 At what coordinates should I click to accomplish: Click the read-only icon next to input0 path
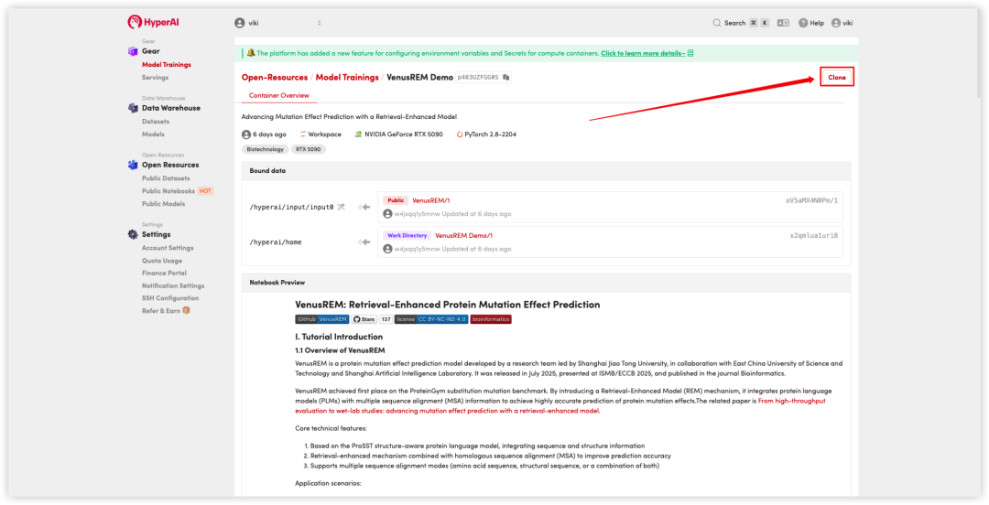342,207
